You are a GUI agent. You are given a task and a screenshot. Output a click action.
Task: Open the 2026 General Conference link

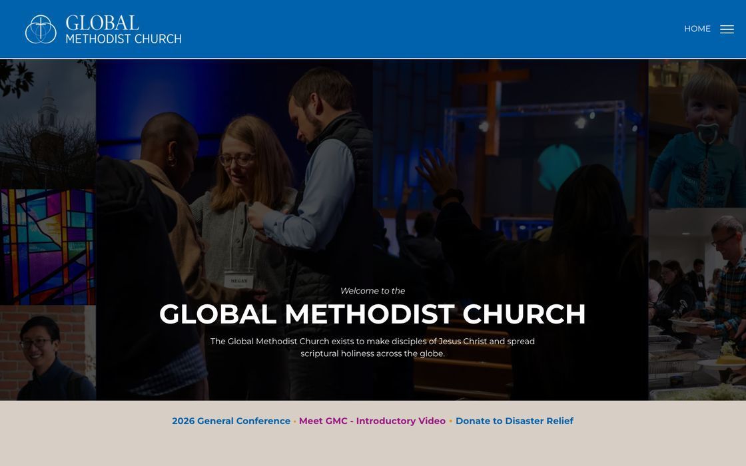[230, 421]
